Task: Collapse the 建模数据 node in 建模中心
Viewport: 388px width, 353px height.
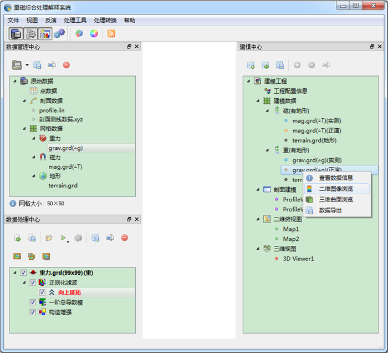Action: [x=258, y=101]
